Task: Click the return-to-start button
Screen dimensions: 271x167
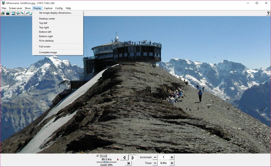Action: coord(128,163)
